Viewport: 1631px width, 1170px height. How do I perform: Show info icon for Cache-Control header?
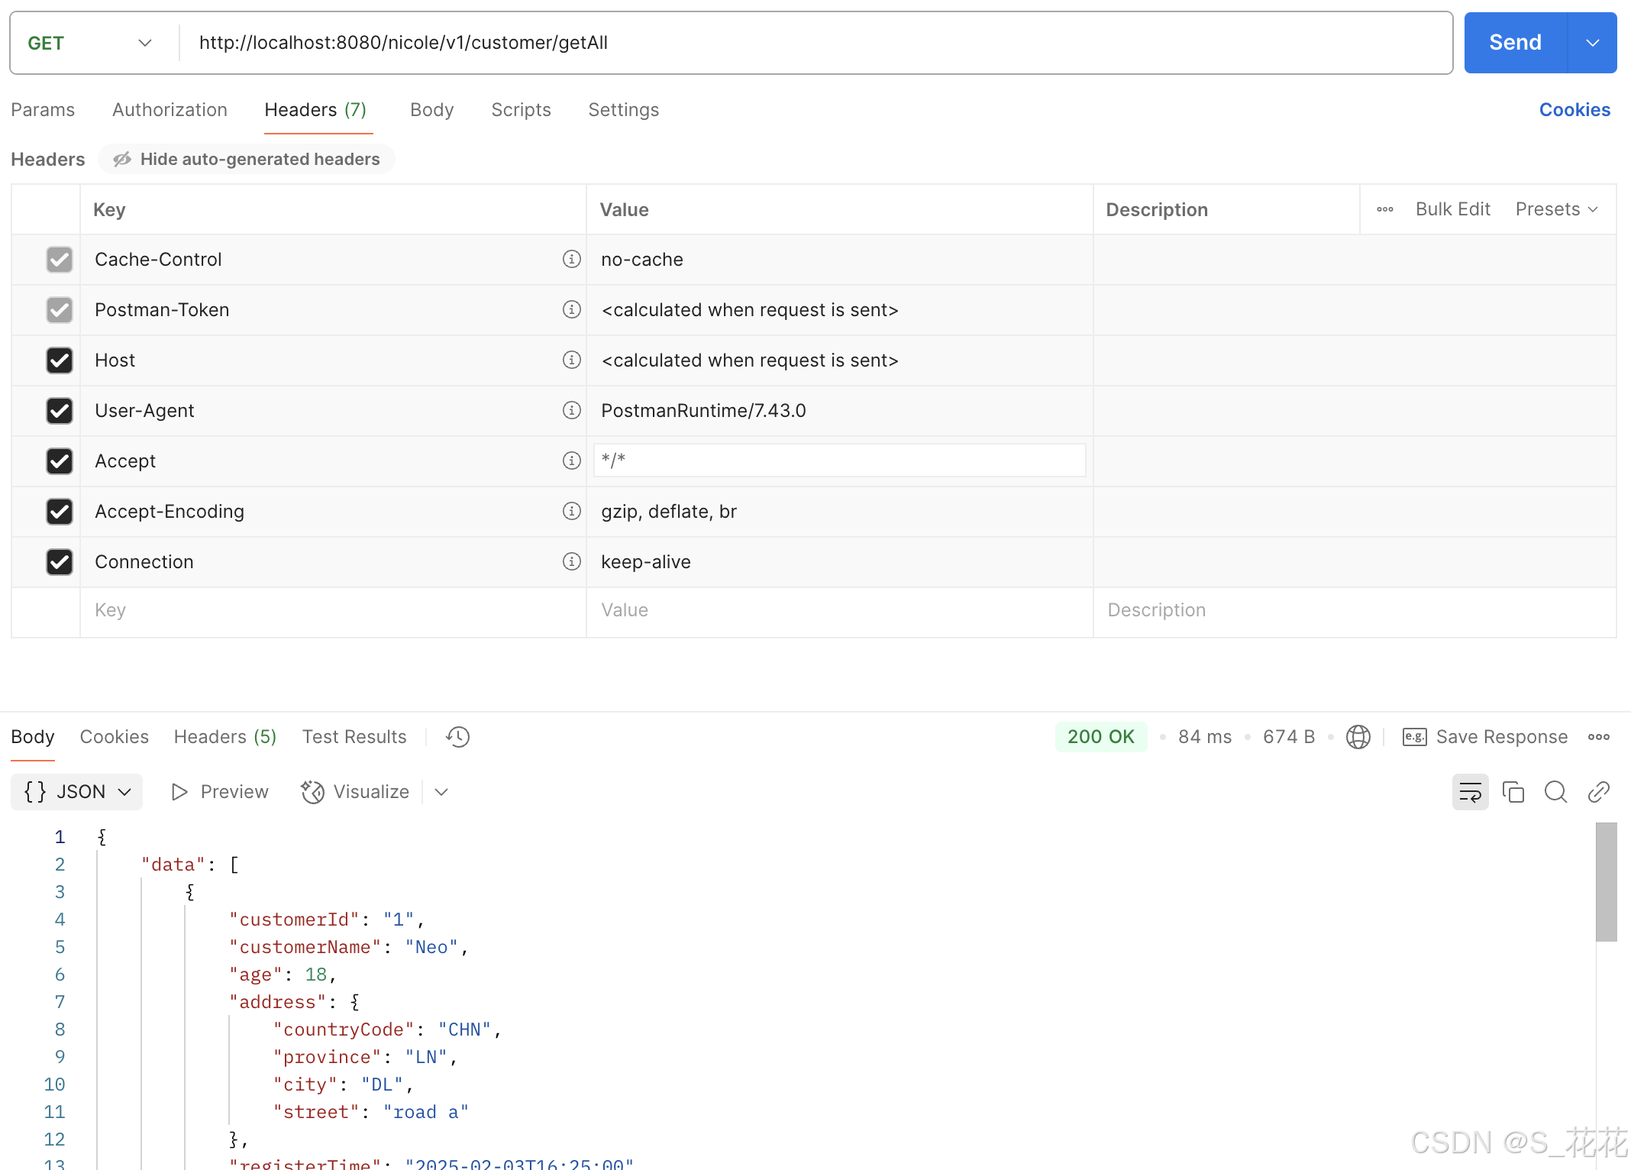tap(571, 259)
